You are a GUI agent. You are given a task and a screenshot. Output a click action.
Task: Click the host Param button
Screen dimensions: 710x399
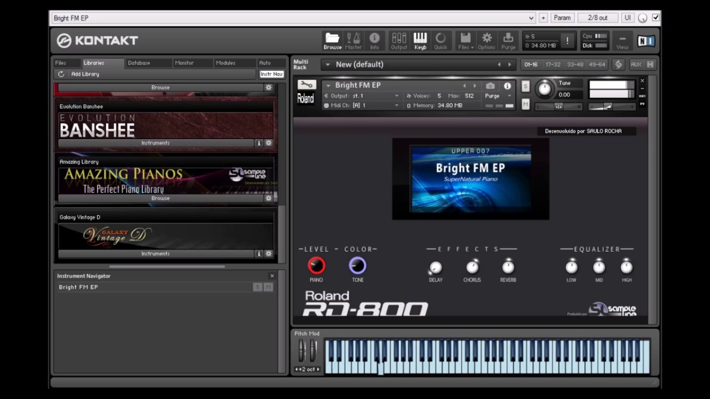[562, 18]
